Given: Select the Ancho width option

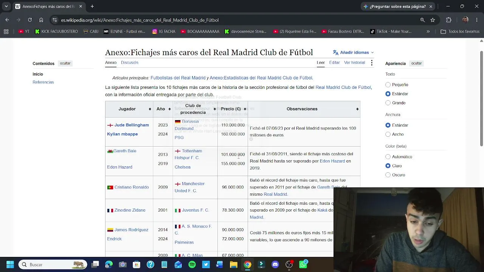Looking at the screenshot, I should pyautogui.click(x=388, y=134).
